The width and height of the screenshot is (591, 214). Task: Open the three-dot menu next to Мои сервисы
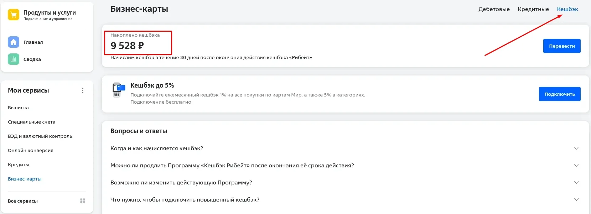click(x=83, y=90)
